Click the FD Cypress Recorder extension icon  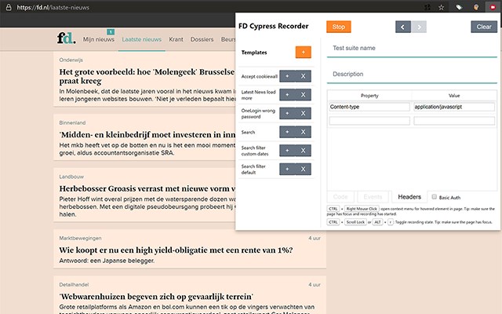click(x=493, y=7)
